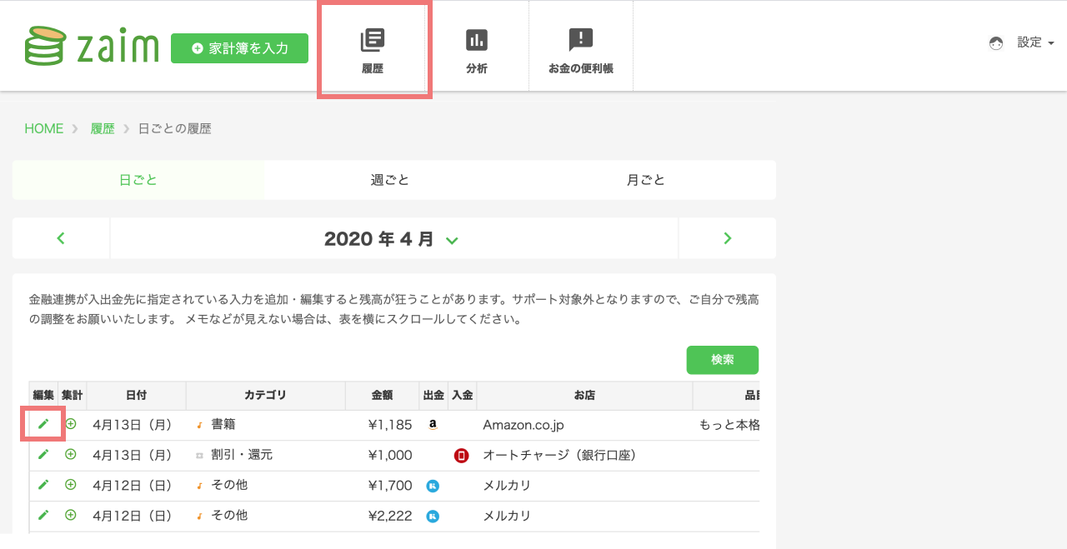This screenshot has width=1067, height=549.
Task: Go to next month with right chevron
Action: point(727,239)
